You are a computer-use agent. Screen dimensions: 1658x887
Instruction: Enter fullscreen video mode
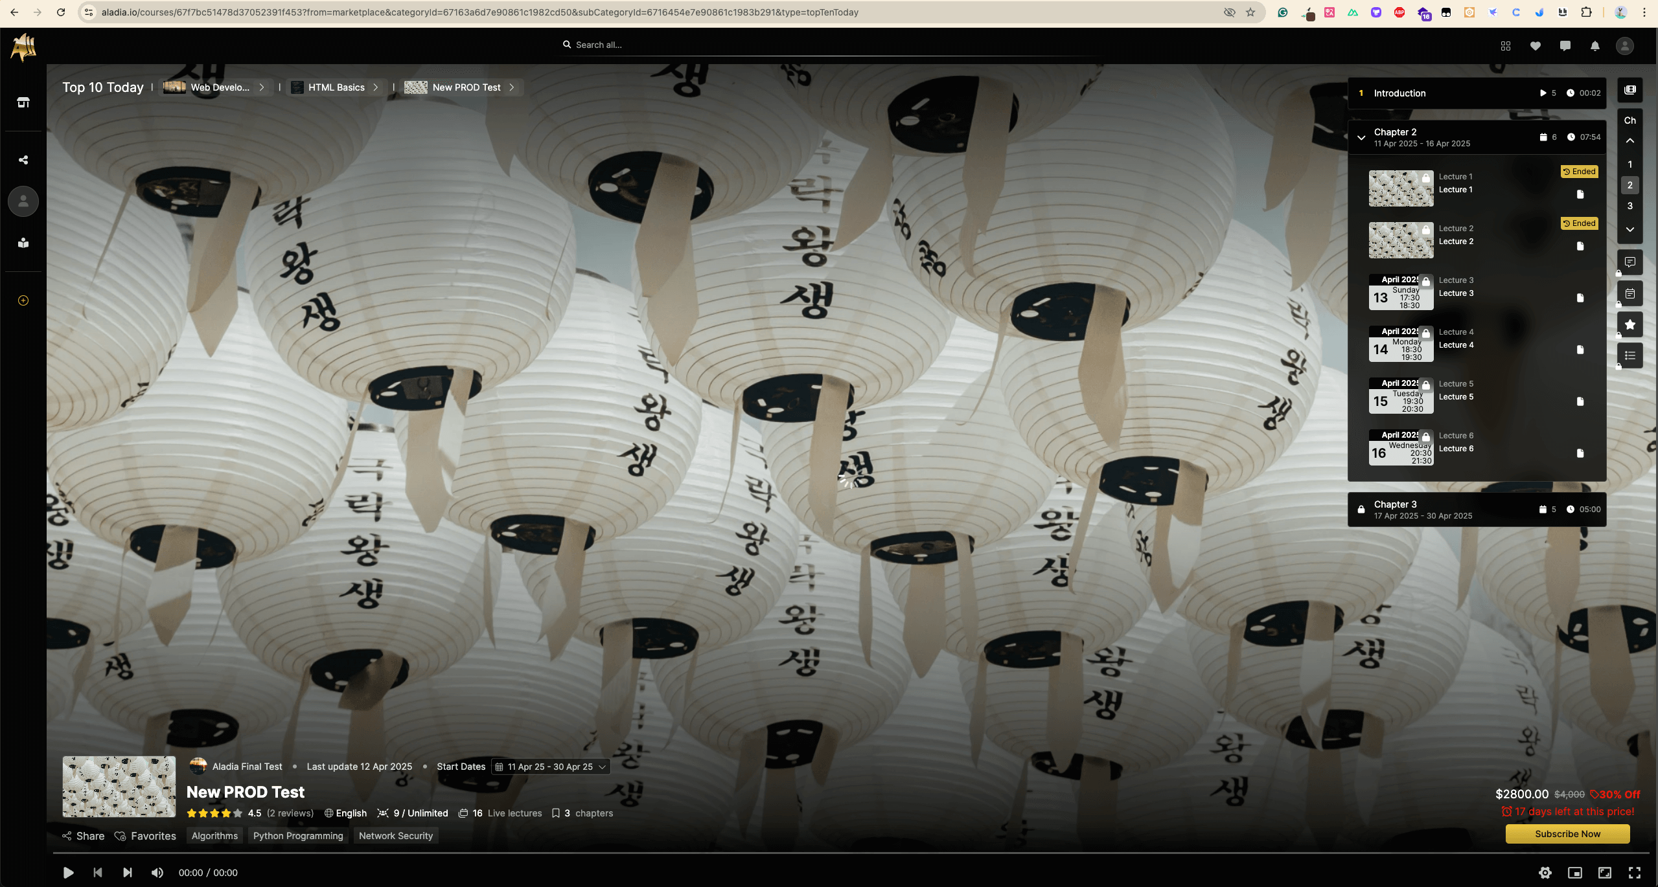click(x=1634, y=873)
